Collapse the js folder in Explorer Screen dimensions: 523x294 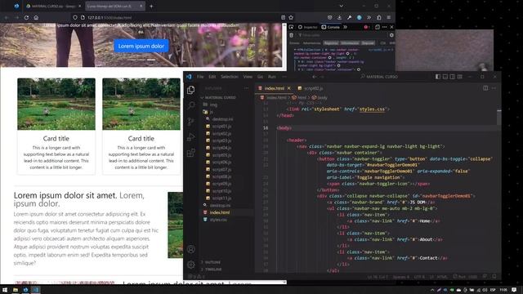point(211,112)
